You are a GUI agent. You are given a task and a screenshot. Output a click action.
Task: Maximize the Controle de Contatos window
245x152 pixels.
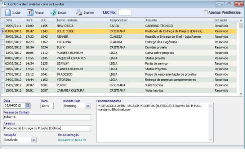point(229,4)
